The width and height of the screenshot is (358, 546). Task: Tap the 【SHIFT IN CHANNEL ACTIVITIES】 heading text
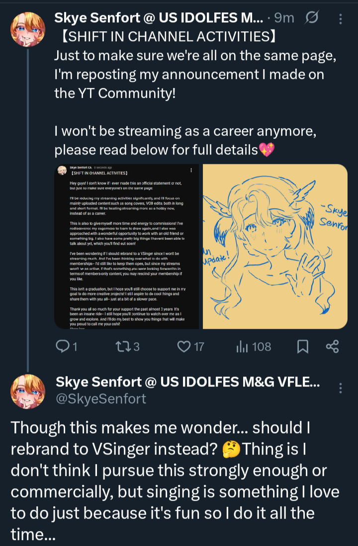pyautogui.click(x=164, y=38)
